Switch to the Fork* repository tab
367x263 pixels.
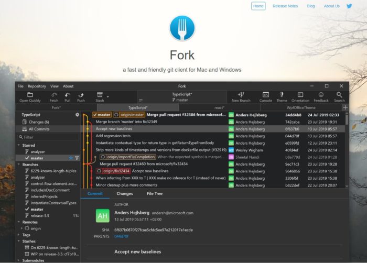click(x=56, y=107)
